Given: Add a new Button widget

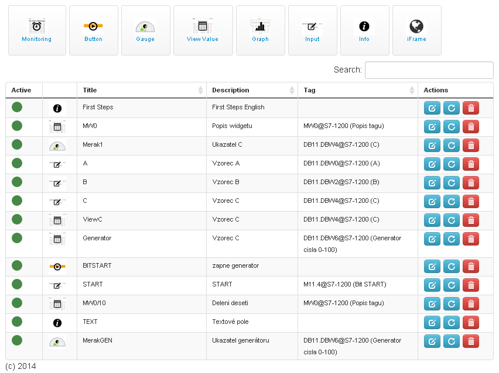Looking at the screenshot, I should pyautogui.click(x=94, y=30).
